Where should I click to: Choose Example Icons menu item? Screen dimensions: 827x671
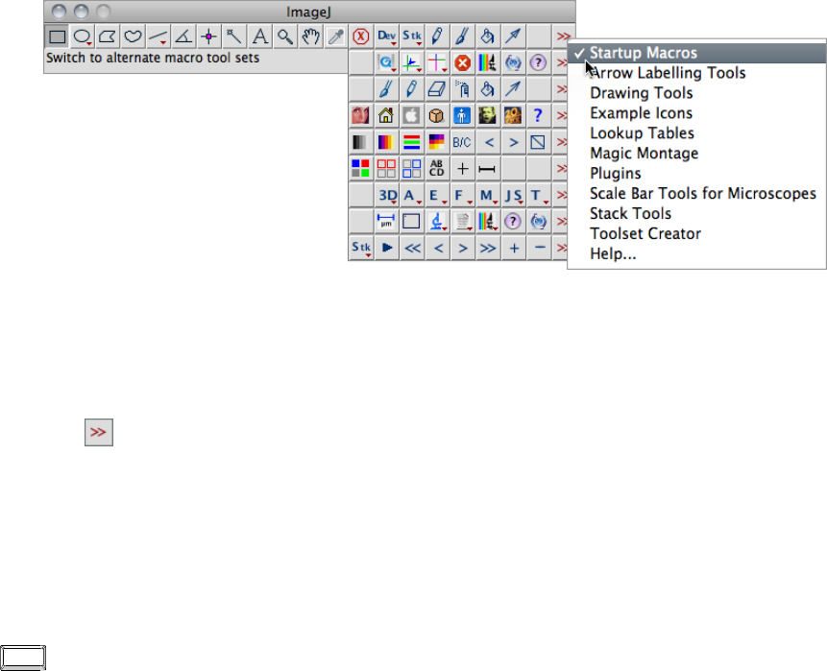[696, 113]
